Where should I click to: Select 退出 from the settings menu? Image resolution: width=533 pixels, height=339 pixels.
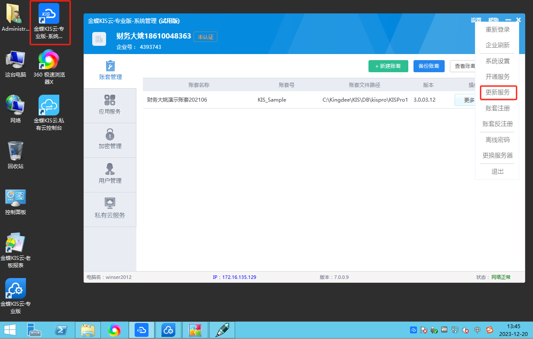(497, 172)
